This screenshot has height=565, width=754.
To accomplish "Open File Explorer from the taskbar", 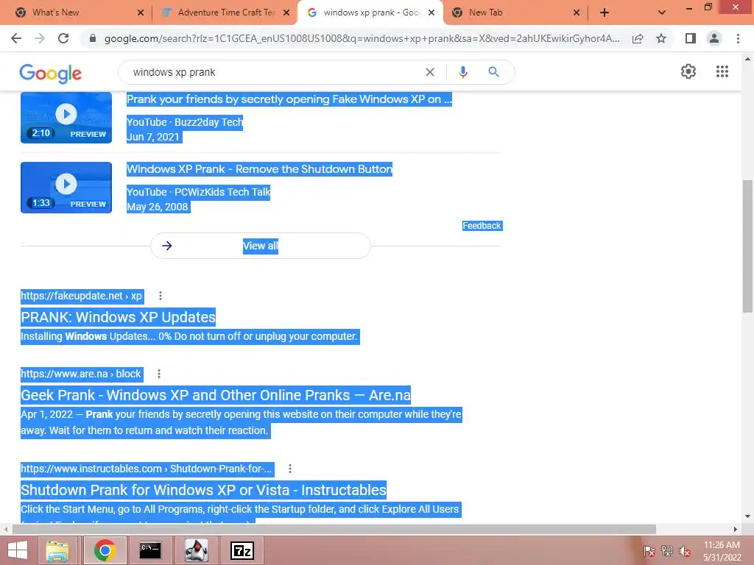I will click(x=57, y=550).
